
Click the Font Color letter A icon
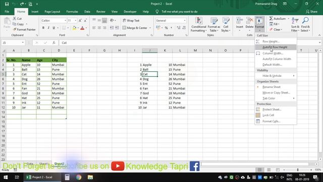coord(82,28)
